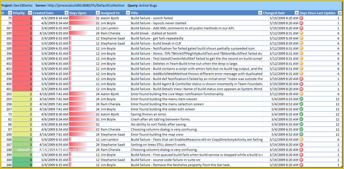Select title 'Build failure - build break in CLR'
This screenshot has height=169, width=344.
tap(156, 44)
